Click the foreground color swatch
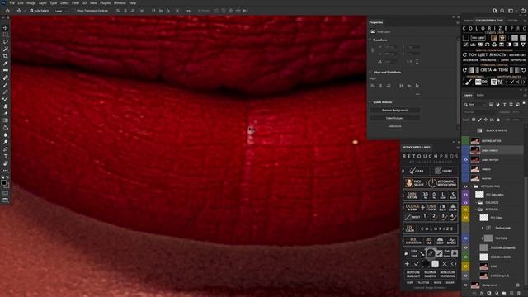This screenshot has width=528, height=297. click(x=3, y=183)
